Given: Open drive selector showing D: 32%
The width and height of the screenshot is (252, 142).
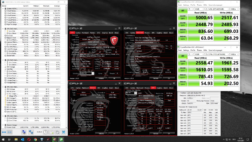Looking at the screenshot, I should click(217, 54).
